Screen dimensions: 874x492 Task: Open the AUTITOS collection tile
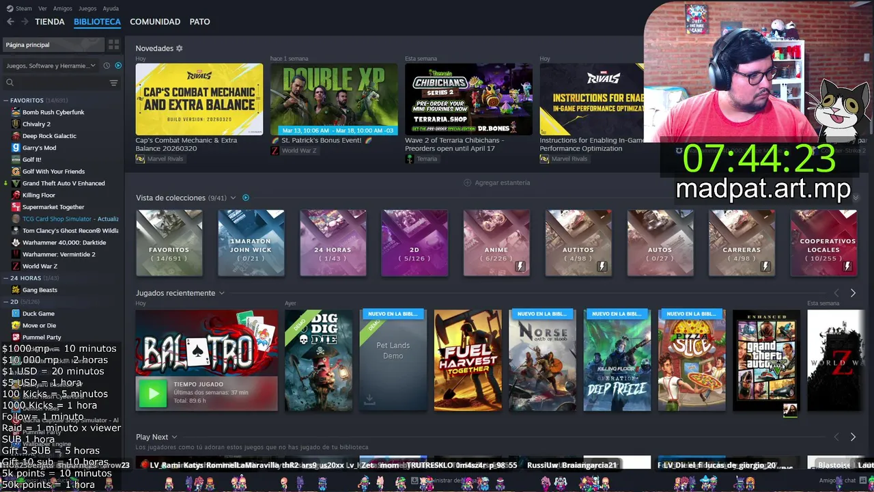[x=578, y=243]
